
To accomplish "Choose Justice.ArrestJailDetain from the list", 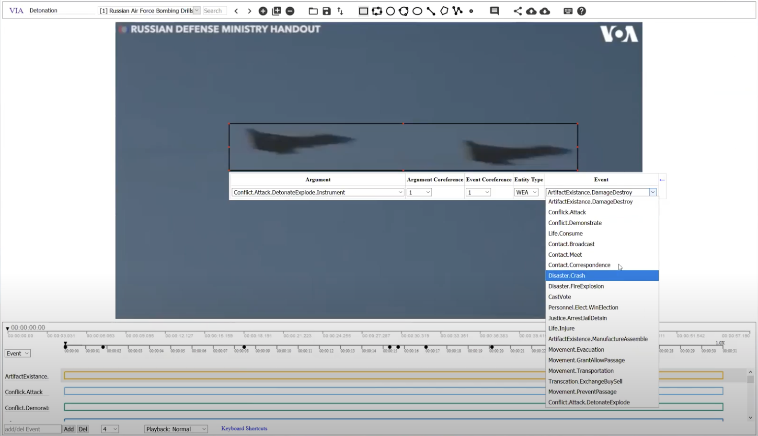I will point(602,318).
